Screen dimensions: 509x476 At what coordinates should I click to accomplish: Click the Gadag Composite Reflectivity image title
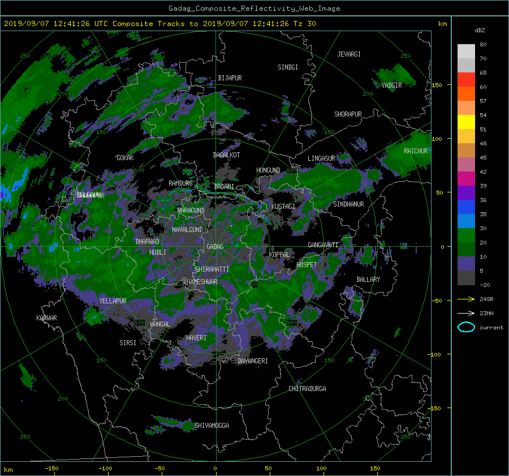tap(254, 8)
